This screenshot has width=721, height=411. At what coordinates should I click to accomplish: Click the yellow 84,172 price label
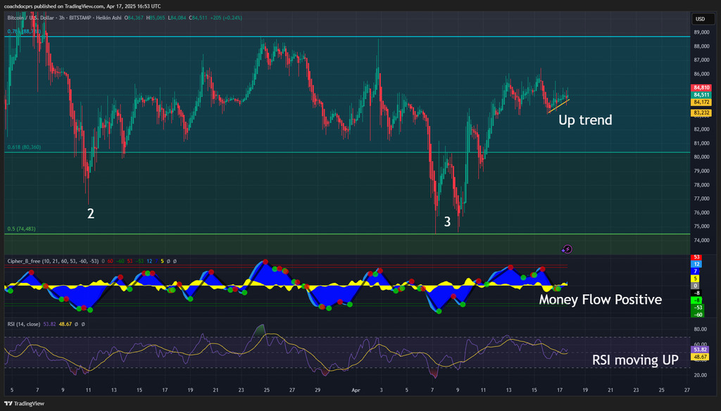coord(701,102)
